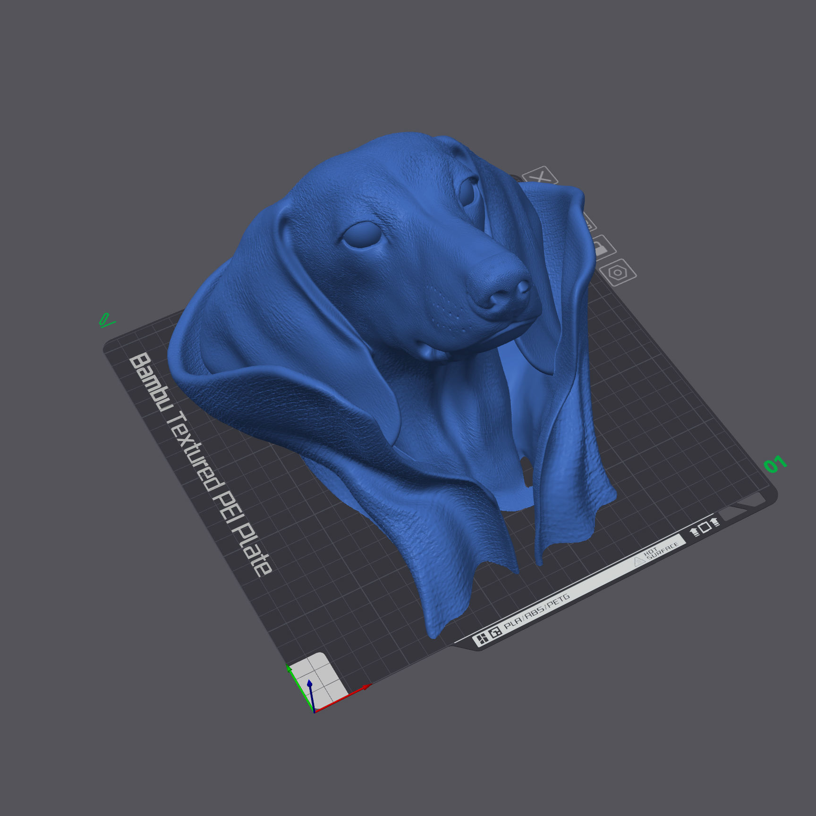816x816 pixels.
Task: Click the green plate number 01
Action: [x=775, y=465]
